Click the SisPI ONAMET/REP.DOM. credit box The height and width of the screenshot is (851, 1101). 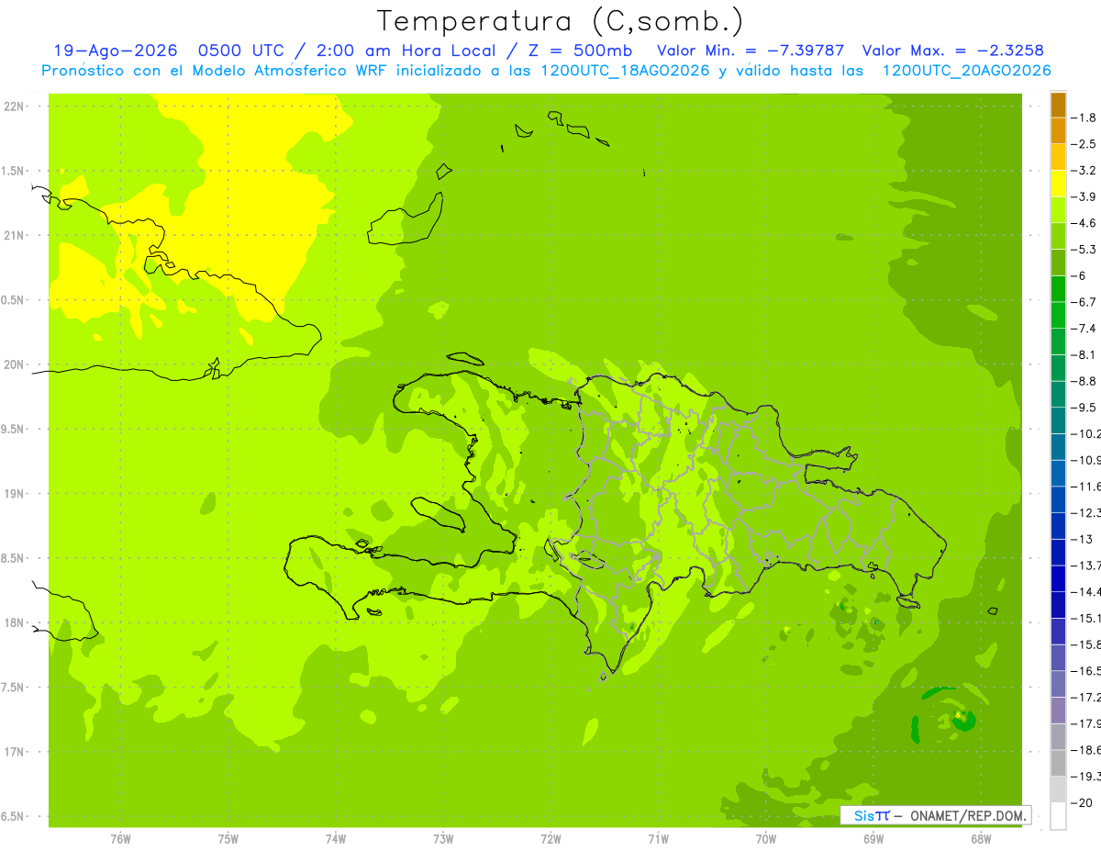tap(936, 815)
